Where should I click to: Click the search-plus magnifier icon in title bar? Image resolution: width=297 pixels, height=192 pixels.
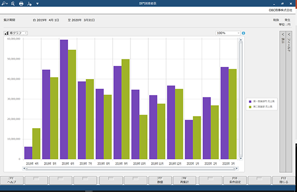5,4
